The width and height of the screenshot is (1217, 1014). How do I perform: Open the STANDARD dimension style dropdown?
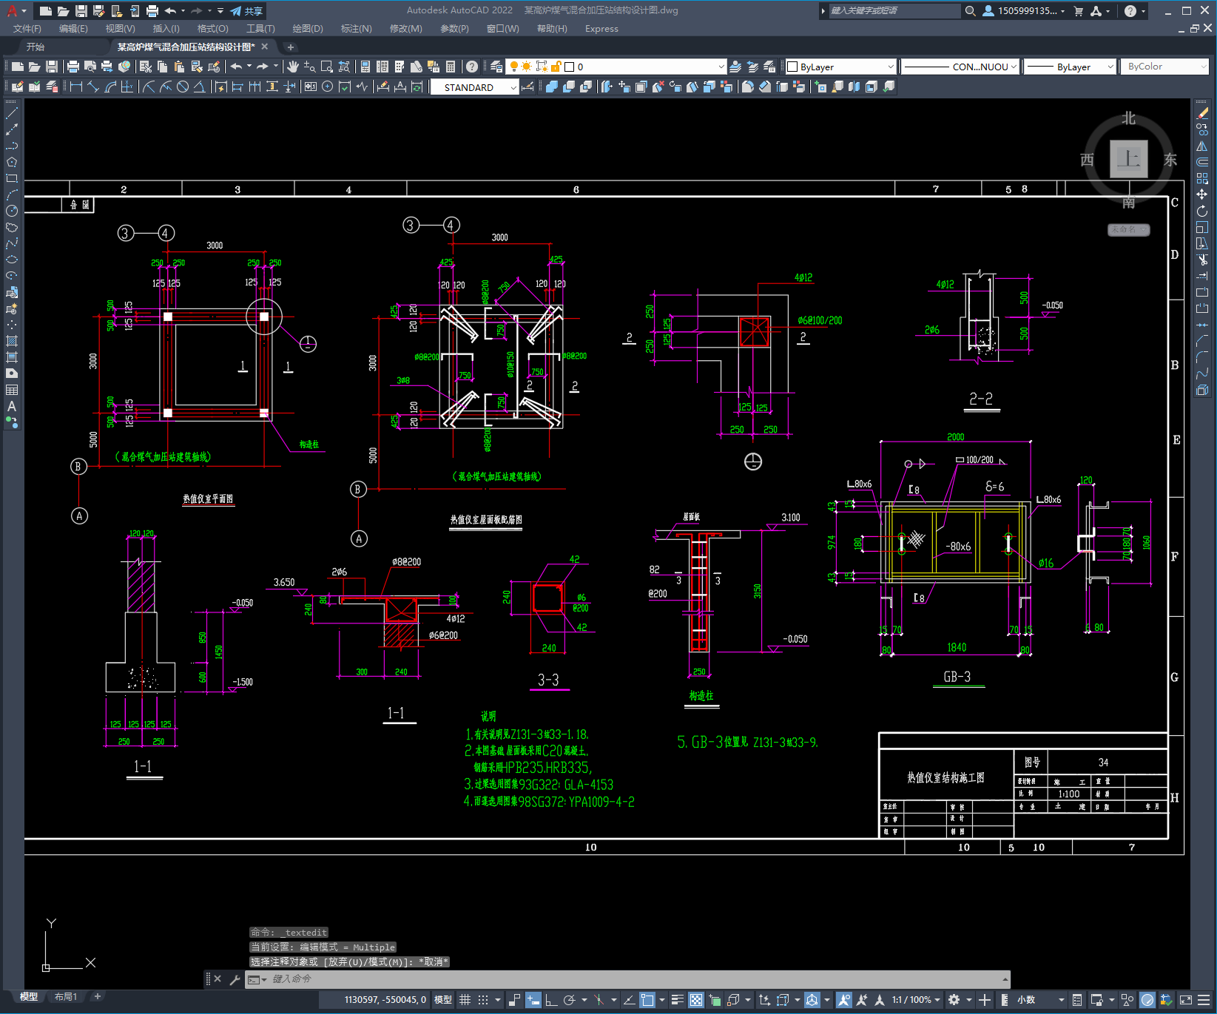point(474,87)
